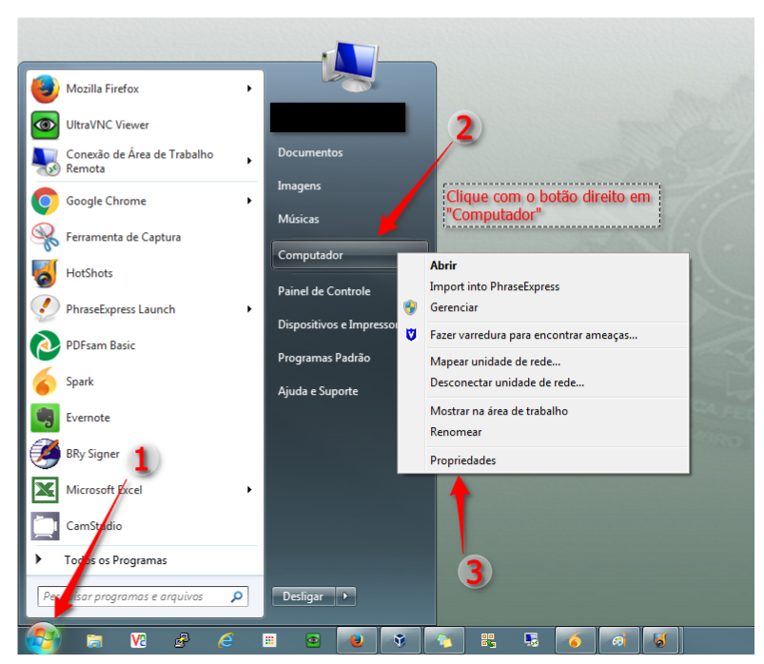
Task: Open Ferramenta de Captura
Action: tap(145, 237)
